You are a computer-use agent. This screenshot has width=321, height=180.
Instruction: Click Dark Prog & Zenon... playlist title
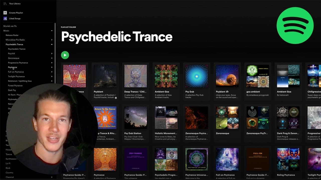pyautogui.click(x=288, y=133)
